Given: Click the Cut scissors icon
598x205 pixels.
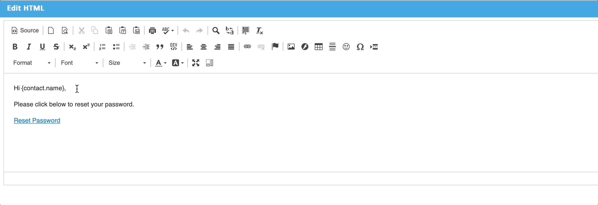Looking at the screenshot, I should [82, 30].
